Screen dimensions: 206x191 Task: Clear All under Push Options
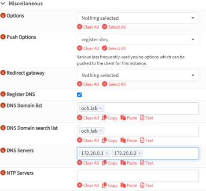(x=88, y=48)
